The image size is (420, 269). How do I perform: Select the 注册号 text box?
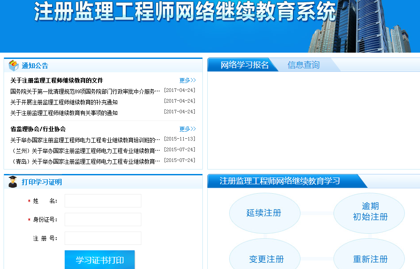[x=103, y=238]
